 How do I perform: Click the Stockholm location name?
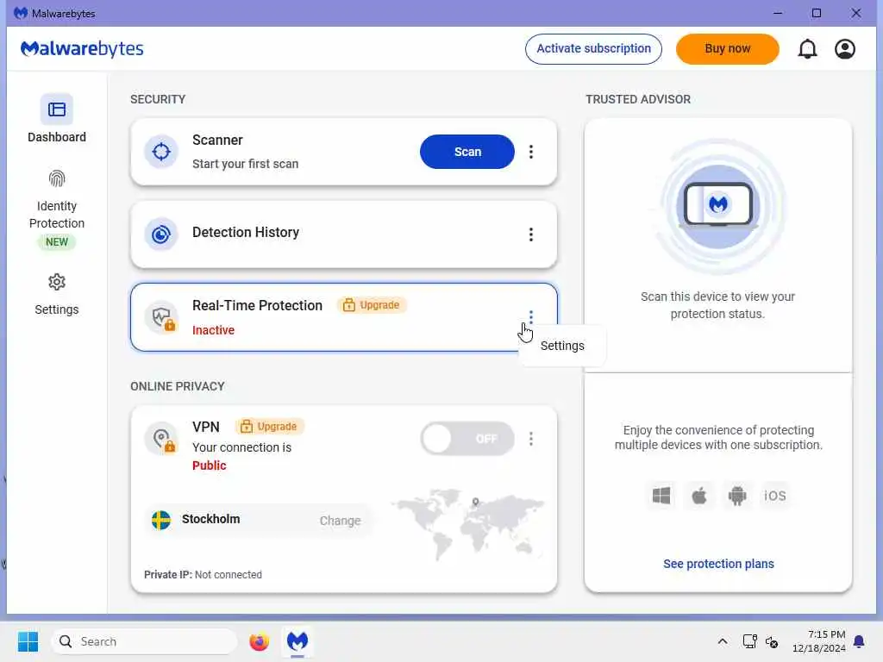210,519
